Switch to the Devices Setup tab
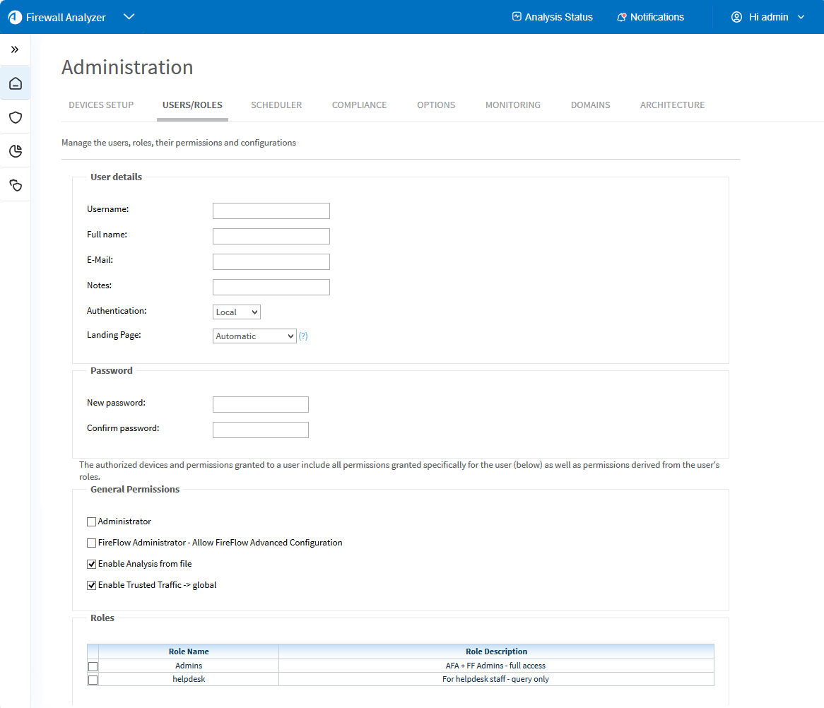 [x=101, y=105]
